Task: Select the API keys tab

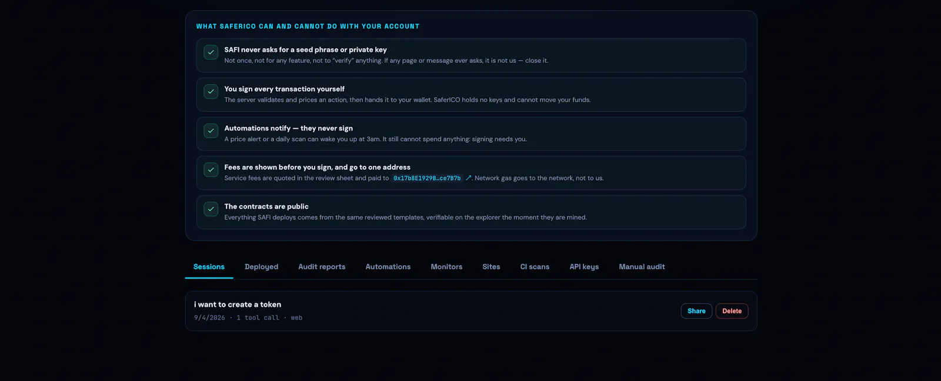Action: click(x=584, y=267)
